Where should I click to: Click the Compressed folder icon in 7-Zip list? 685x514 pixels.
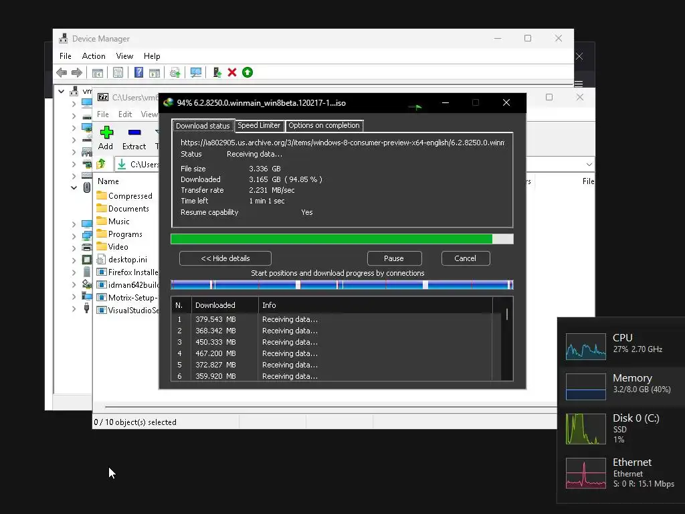tap(102, 195)
